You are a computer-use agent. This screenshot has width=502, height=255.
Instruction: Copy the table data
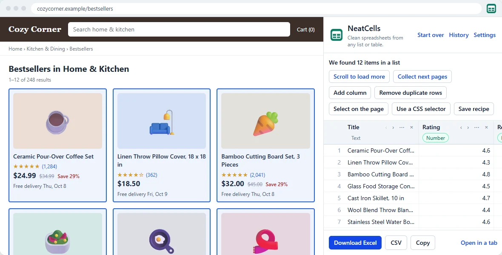(x=422, y=243)
